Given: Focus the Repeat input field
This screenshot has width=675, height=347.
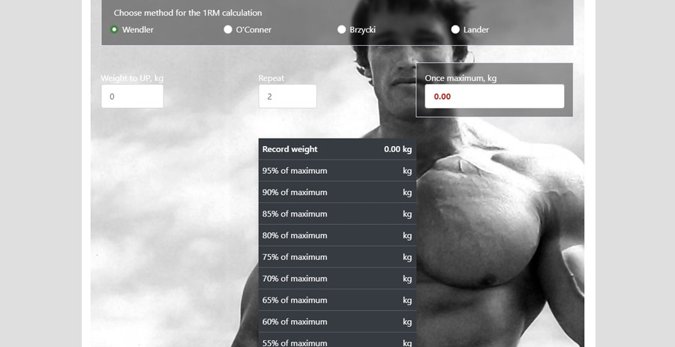Looking at the screenshot, I should (287, 97).
